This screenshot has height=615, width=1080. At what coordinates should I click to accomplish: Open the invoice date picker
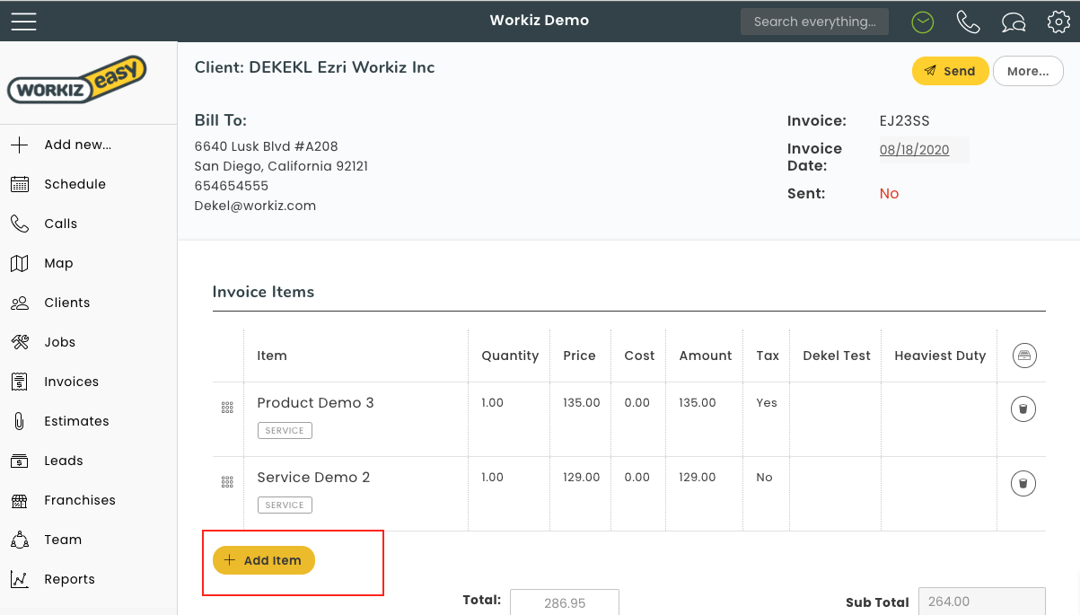click(914, 150)
